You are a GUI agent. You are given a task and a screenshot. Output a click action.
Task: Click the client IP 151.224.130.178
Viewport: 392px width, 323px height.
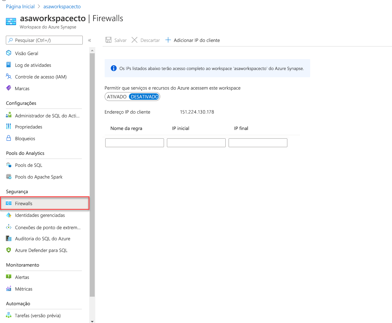point(197,112)
